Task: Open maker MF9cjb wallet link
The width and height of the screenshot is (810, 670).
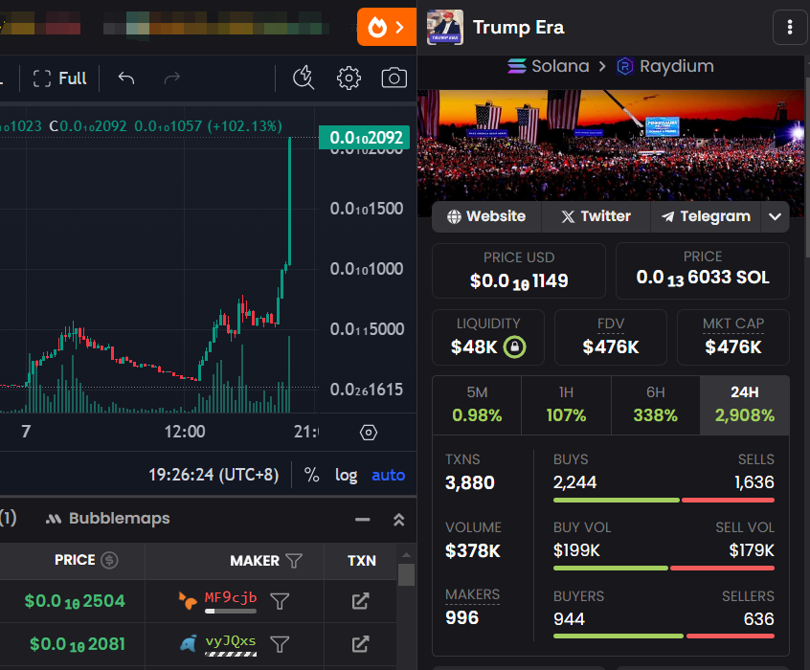Action: 231,597
